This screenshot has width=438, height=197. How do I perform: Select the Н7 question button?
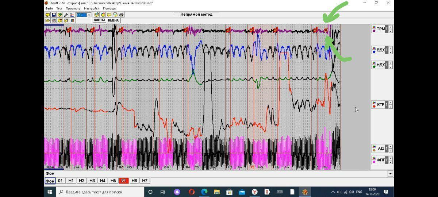pyautogui.click(x=145, y=181)
